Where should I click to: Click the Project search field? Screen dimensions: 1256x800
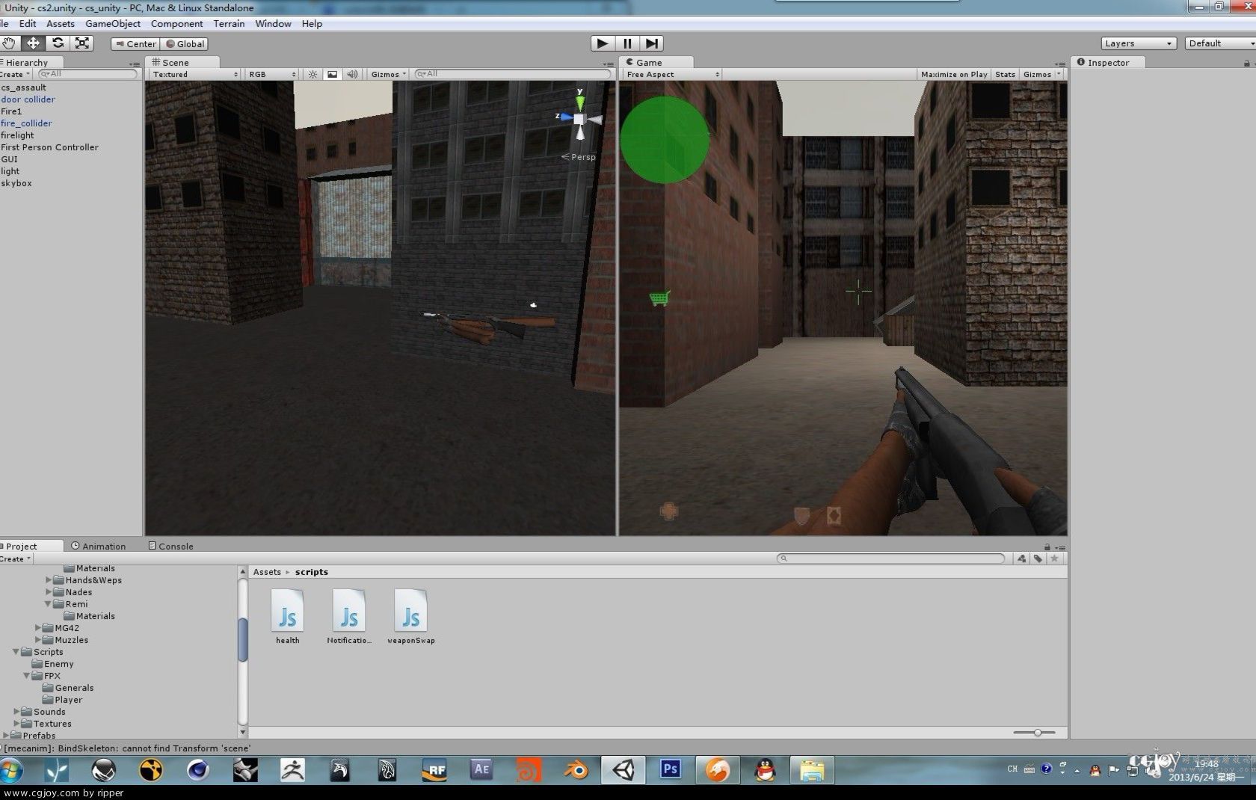click(x=891, y=559)
